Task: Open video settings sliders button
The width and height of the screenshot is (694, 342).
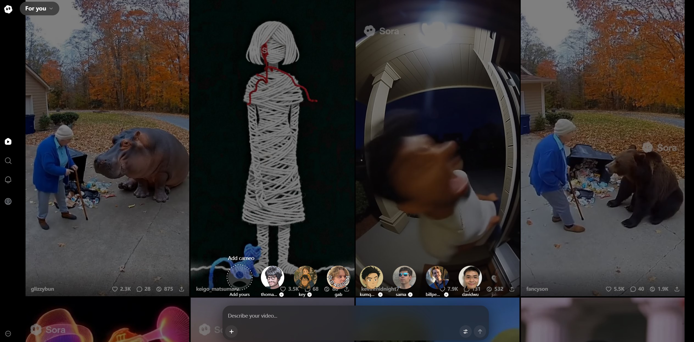Action: (466, 332)
